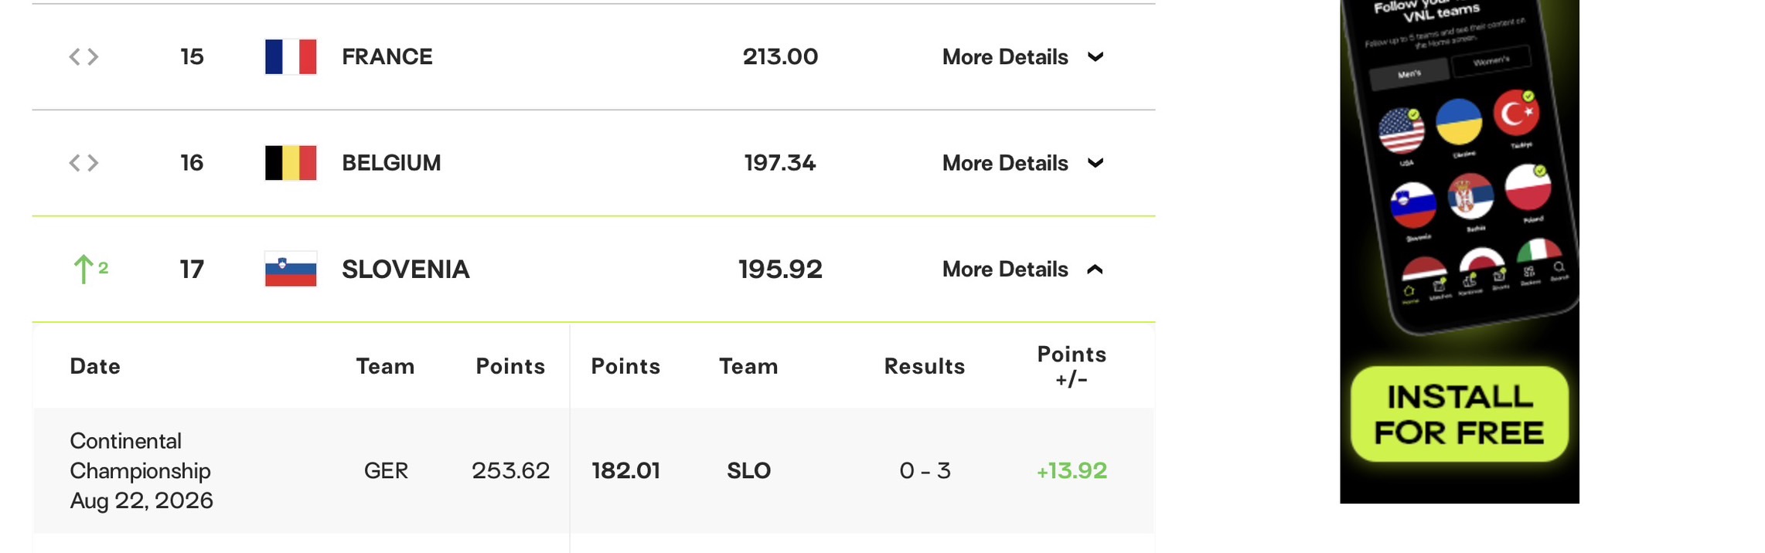Click the Continental Championship match row date
Viewport: 1765px width, 553px height.
pos(141,470)
